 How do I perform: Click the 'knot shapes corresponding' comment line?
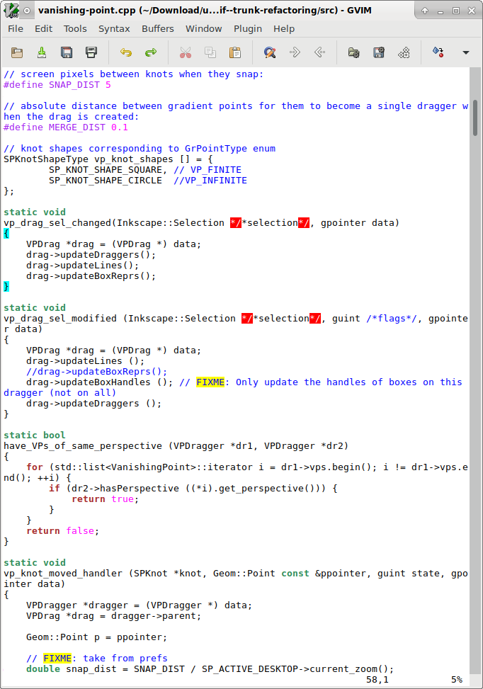(140, 149)
